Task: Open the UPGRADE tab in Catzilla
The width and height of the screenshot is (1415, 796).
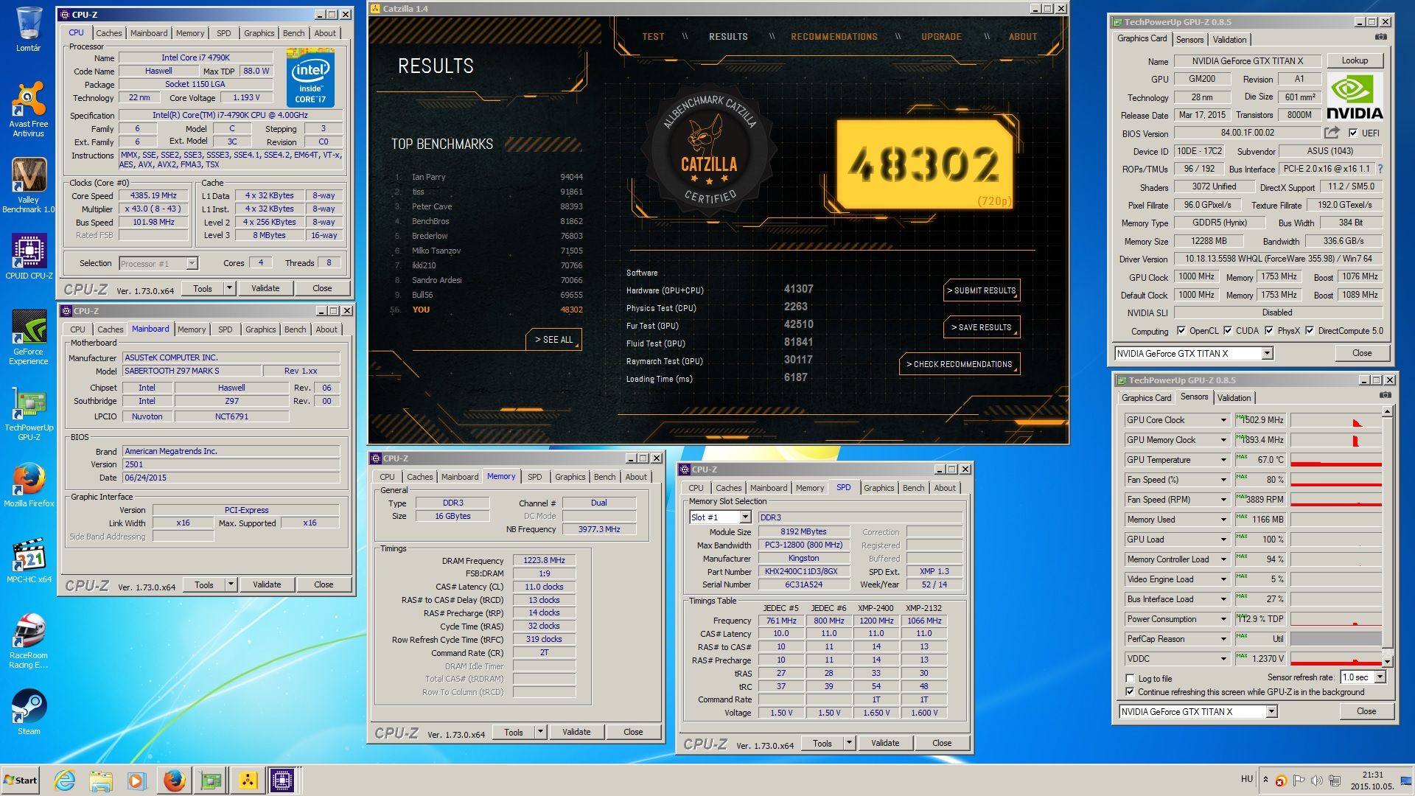Action: click(x=941, y=37)
